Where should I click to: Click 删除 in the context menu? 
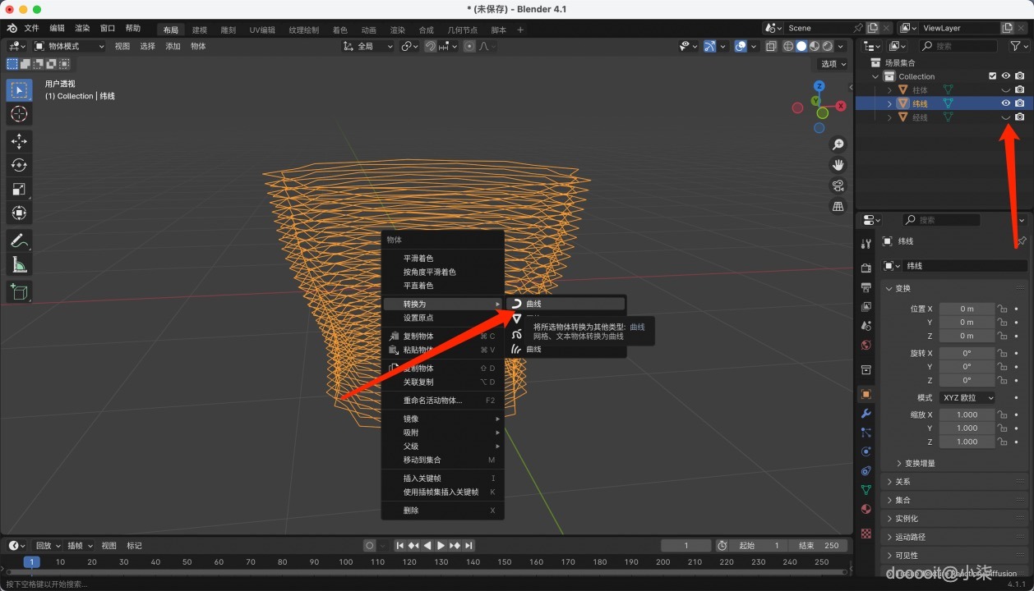tap(411, 511)
